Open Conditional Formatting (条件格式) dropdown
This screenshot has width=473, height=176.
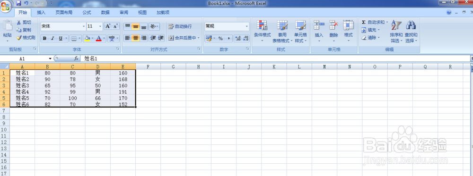(262, 31)
